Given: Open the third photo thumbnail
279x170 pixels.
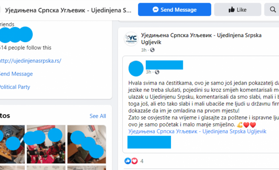Looking at the screenshot, I should [x=87, y=144].
